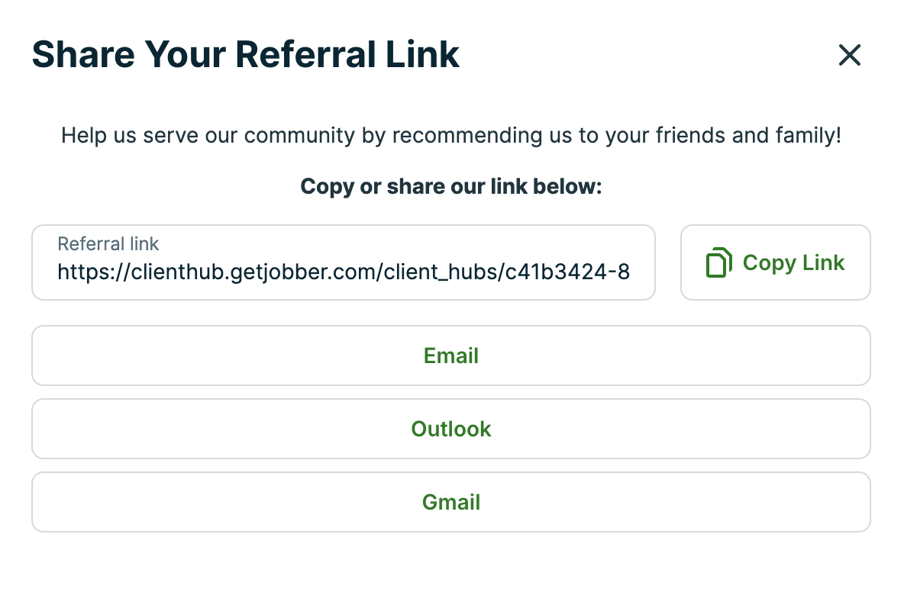Click the "Copy or share our link below" text
This screenshot has width=904, height=592.
450,186
